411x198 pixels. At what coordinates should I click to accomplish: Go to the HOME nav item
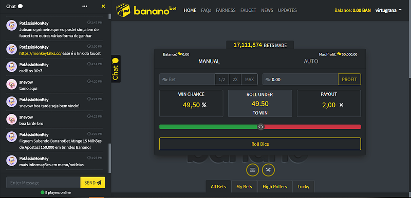point(190,10)
